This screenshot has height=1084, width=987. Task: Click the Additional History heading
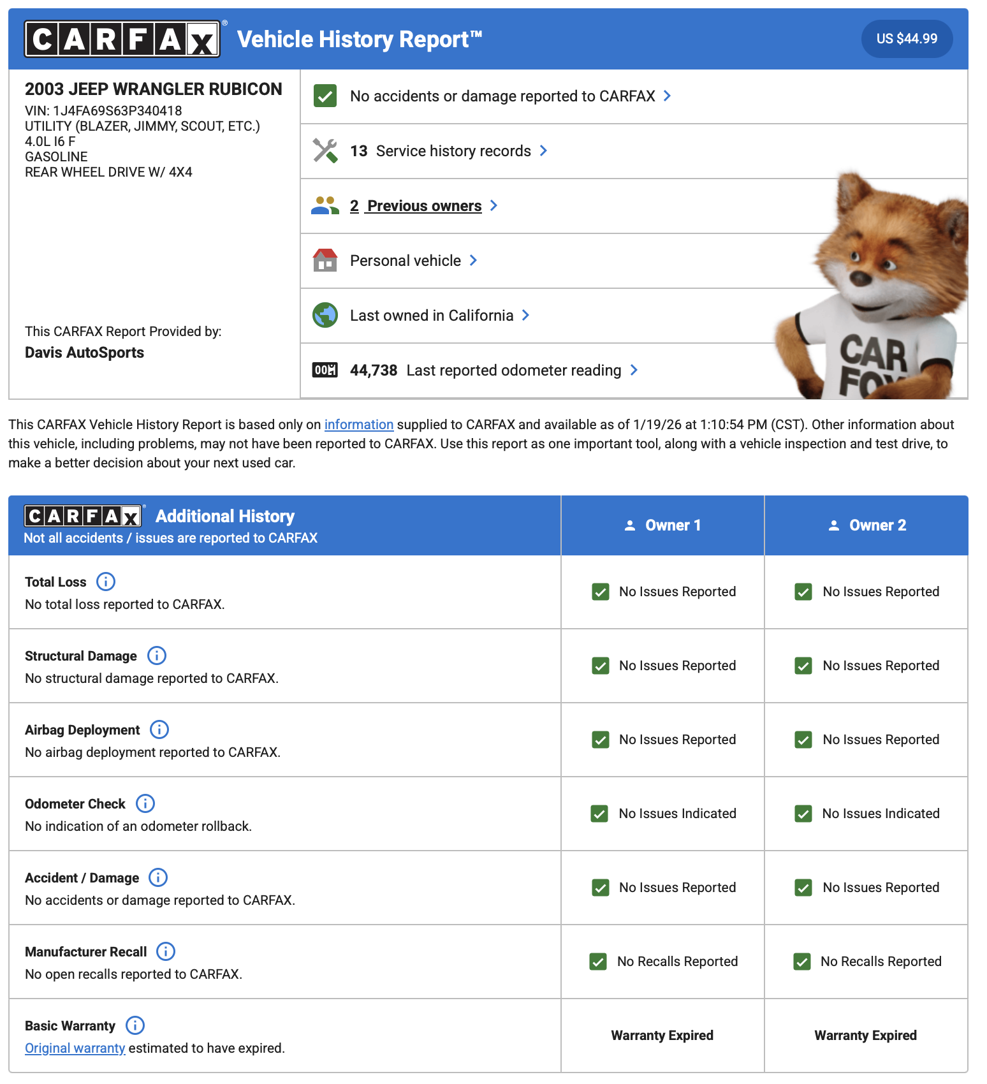[225, 516]
